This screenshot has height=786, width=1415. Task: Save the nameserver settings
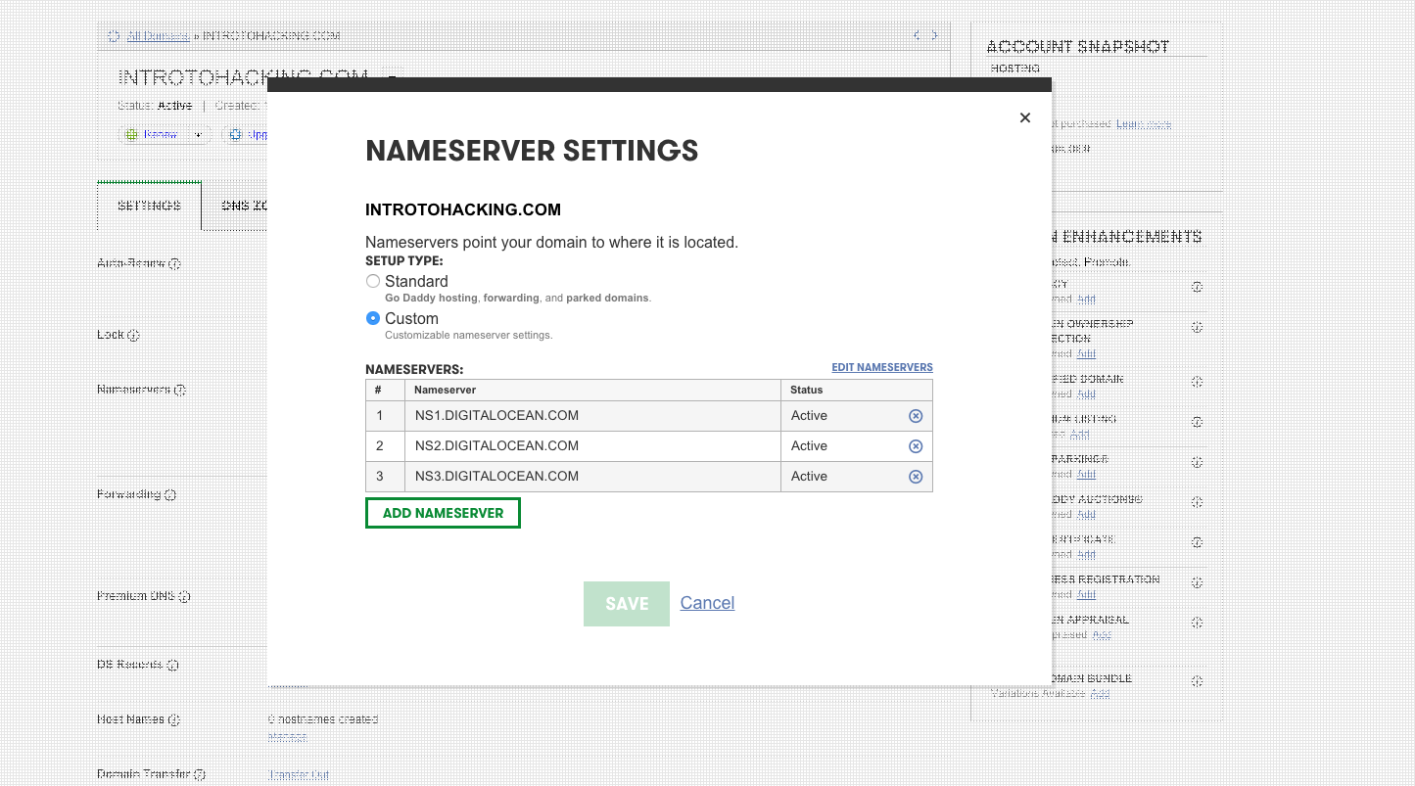point(627,604)
